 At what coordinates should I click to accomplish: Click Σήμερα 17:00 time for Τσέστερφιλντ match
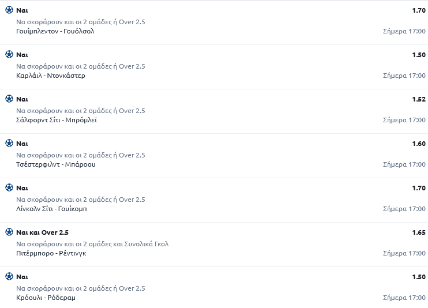[404, 164]
